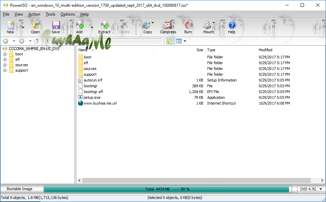This screenshot has height=202, width=326.
Task: Click the Back navigation arrow icon
Action: tap(6, 41)
